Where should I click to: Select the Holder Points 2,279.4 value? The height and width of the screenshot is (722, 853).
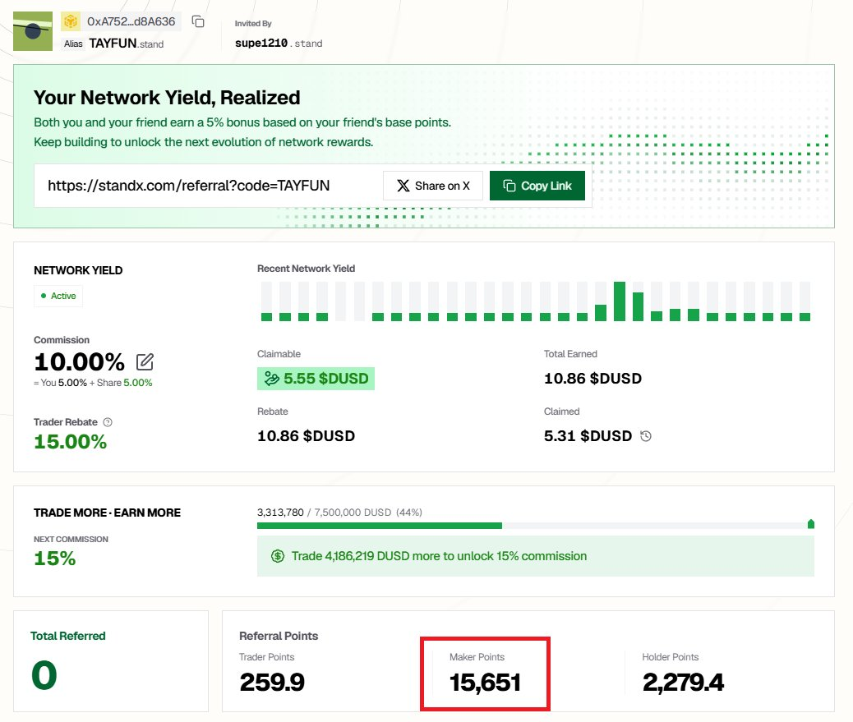(x=683, y=683)
